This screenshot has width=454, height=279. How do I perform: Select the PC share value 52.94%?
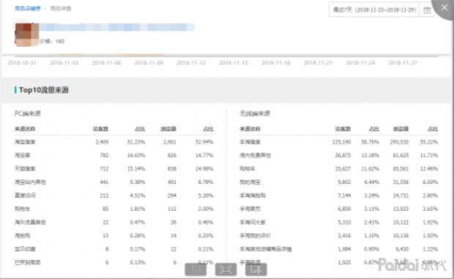point(204,142)
